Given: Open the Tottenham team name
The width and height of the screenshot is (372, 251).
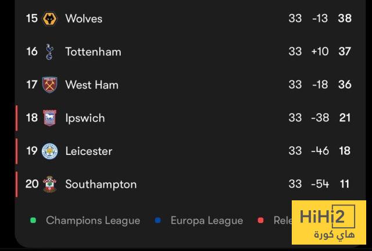Looking at the screenshot, I should pos(93,52).
